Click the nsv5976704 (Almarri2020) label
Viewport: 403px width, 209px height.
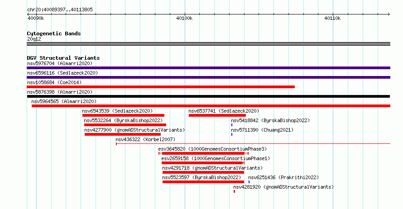(x=60, y=63)
